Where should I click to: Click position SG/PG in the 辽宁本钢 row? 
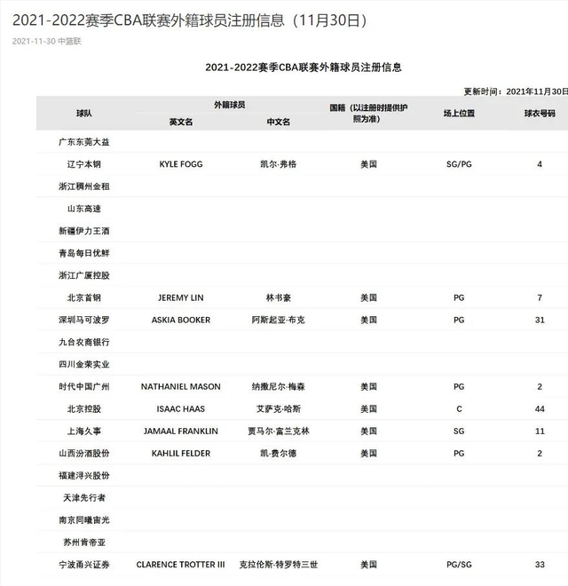459,164
